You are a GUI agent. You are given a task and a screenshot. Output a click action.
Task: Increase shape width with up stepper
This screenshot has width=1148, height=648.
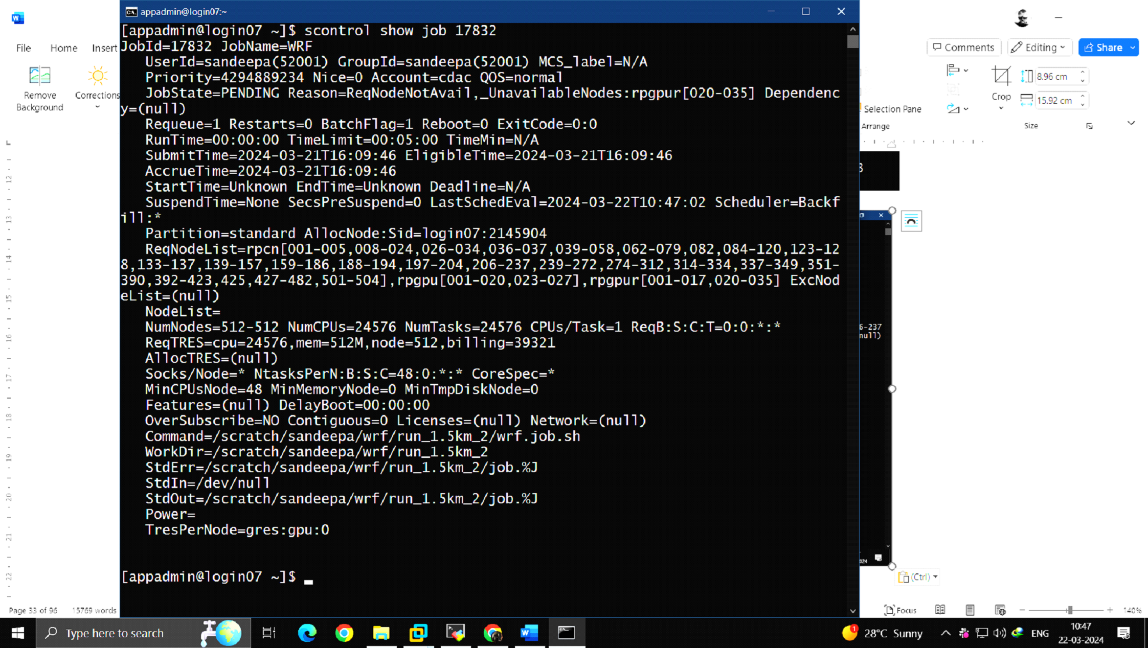tap(1083, 97)
